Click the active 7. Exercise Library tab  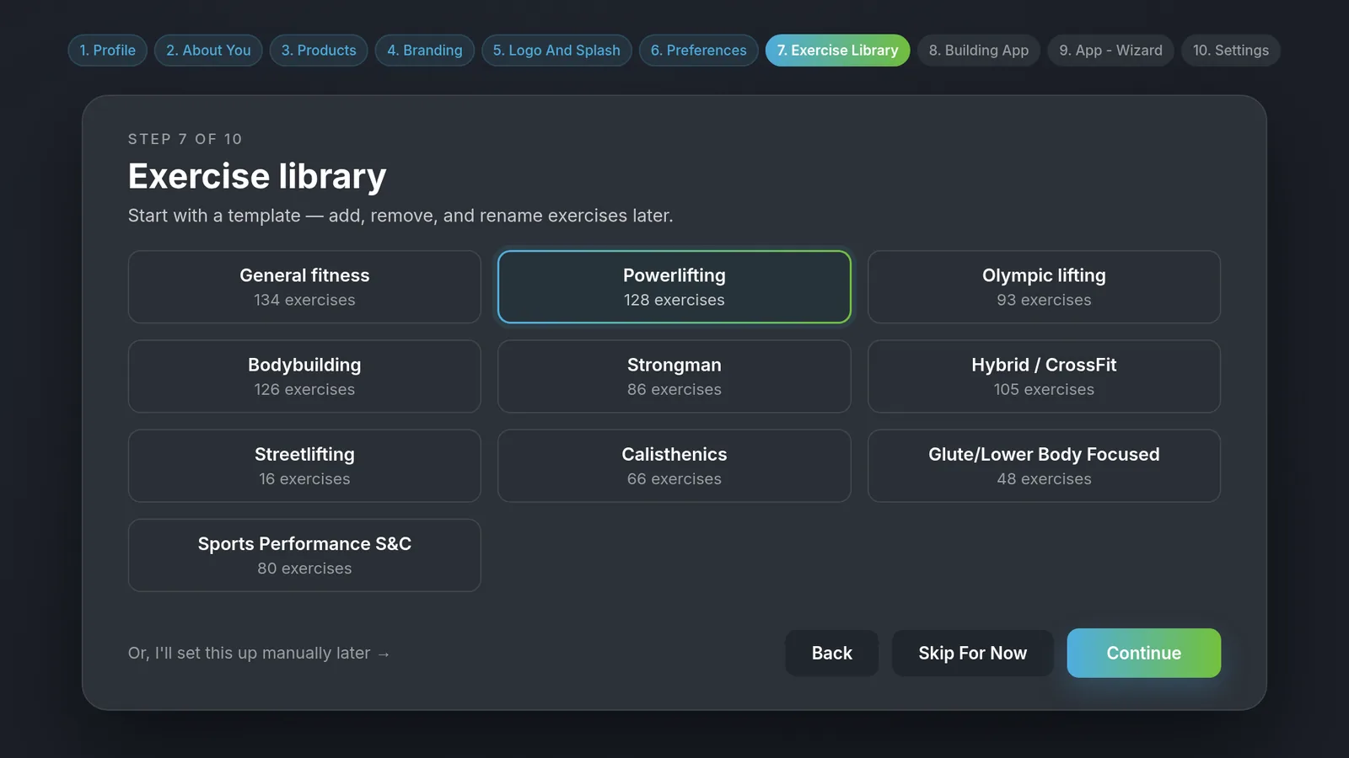point(837,51)
